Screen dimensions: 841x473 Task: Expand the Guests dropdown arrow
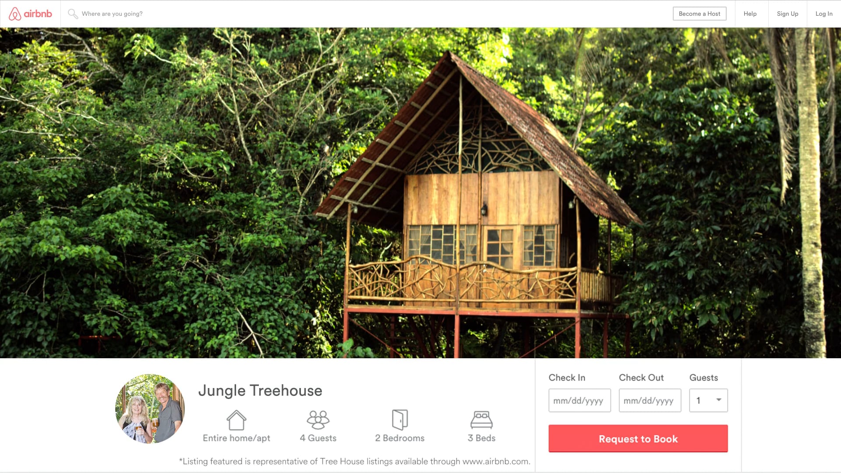(x=719, y=400)
